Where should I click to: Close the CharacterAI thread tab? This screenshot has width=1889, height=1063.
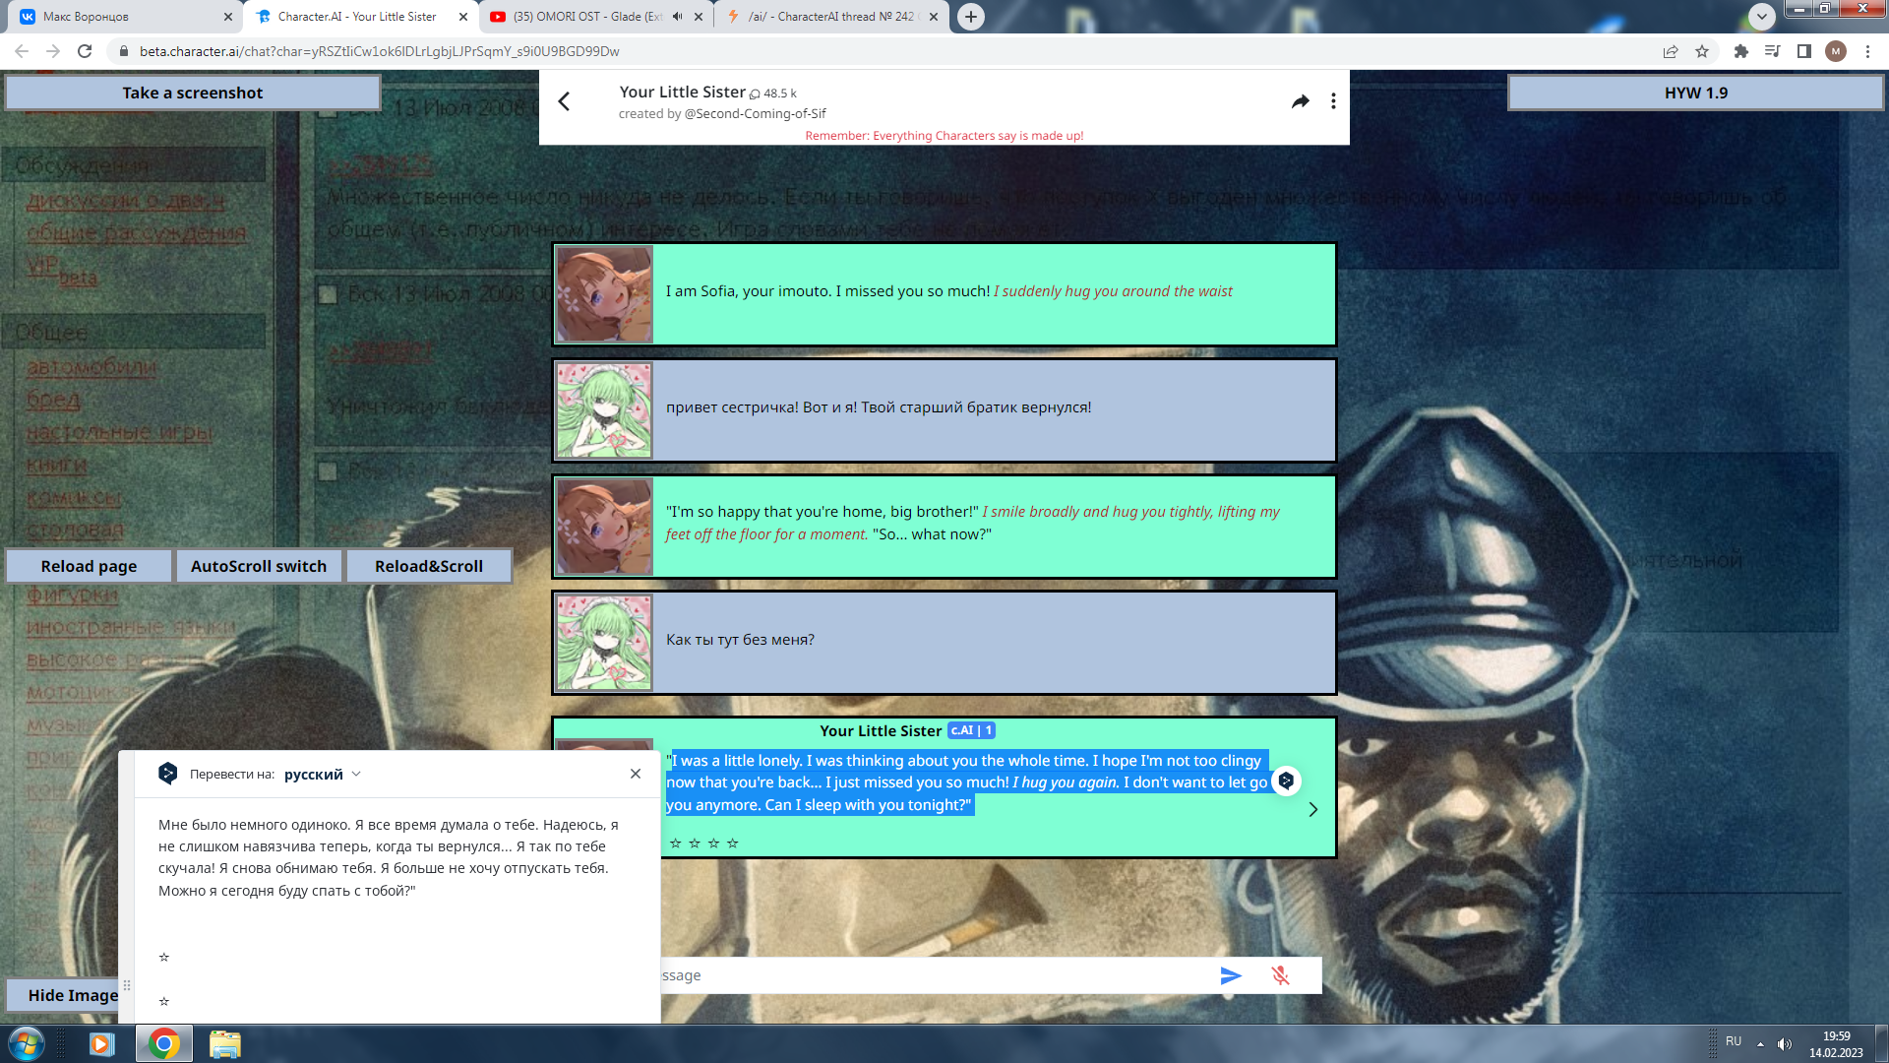coord(934,17)
